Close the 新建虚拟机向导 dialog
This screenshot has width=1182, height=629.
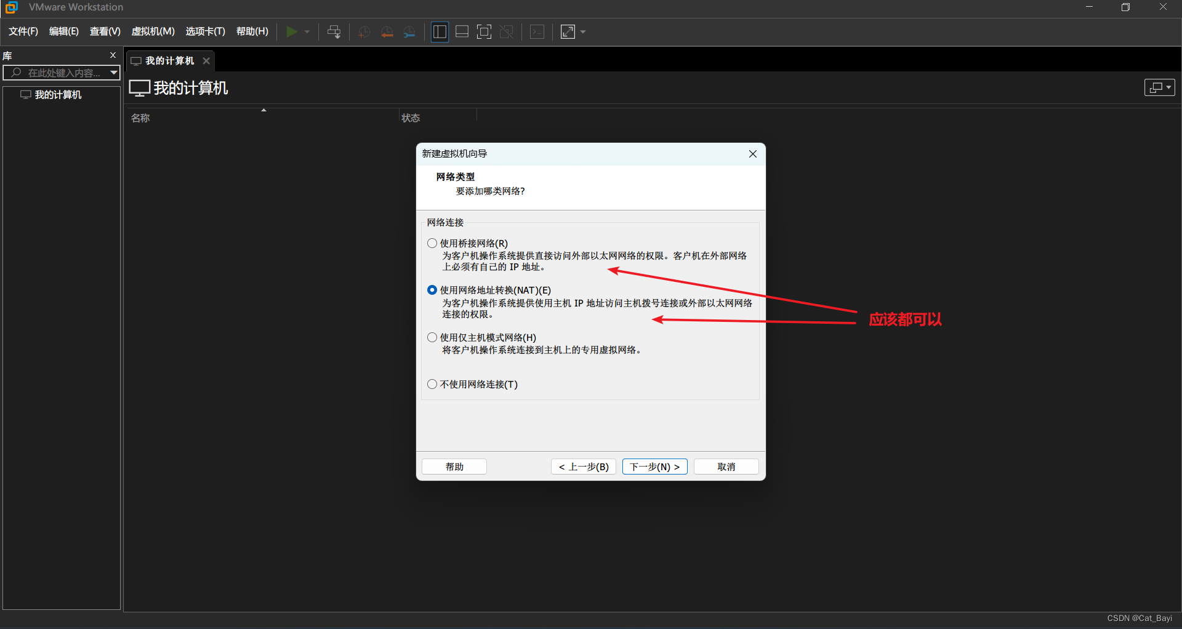coord(753,154)
